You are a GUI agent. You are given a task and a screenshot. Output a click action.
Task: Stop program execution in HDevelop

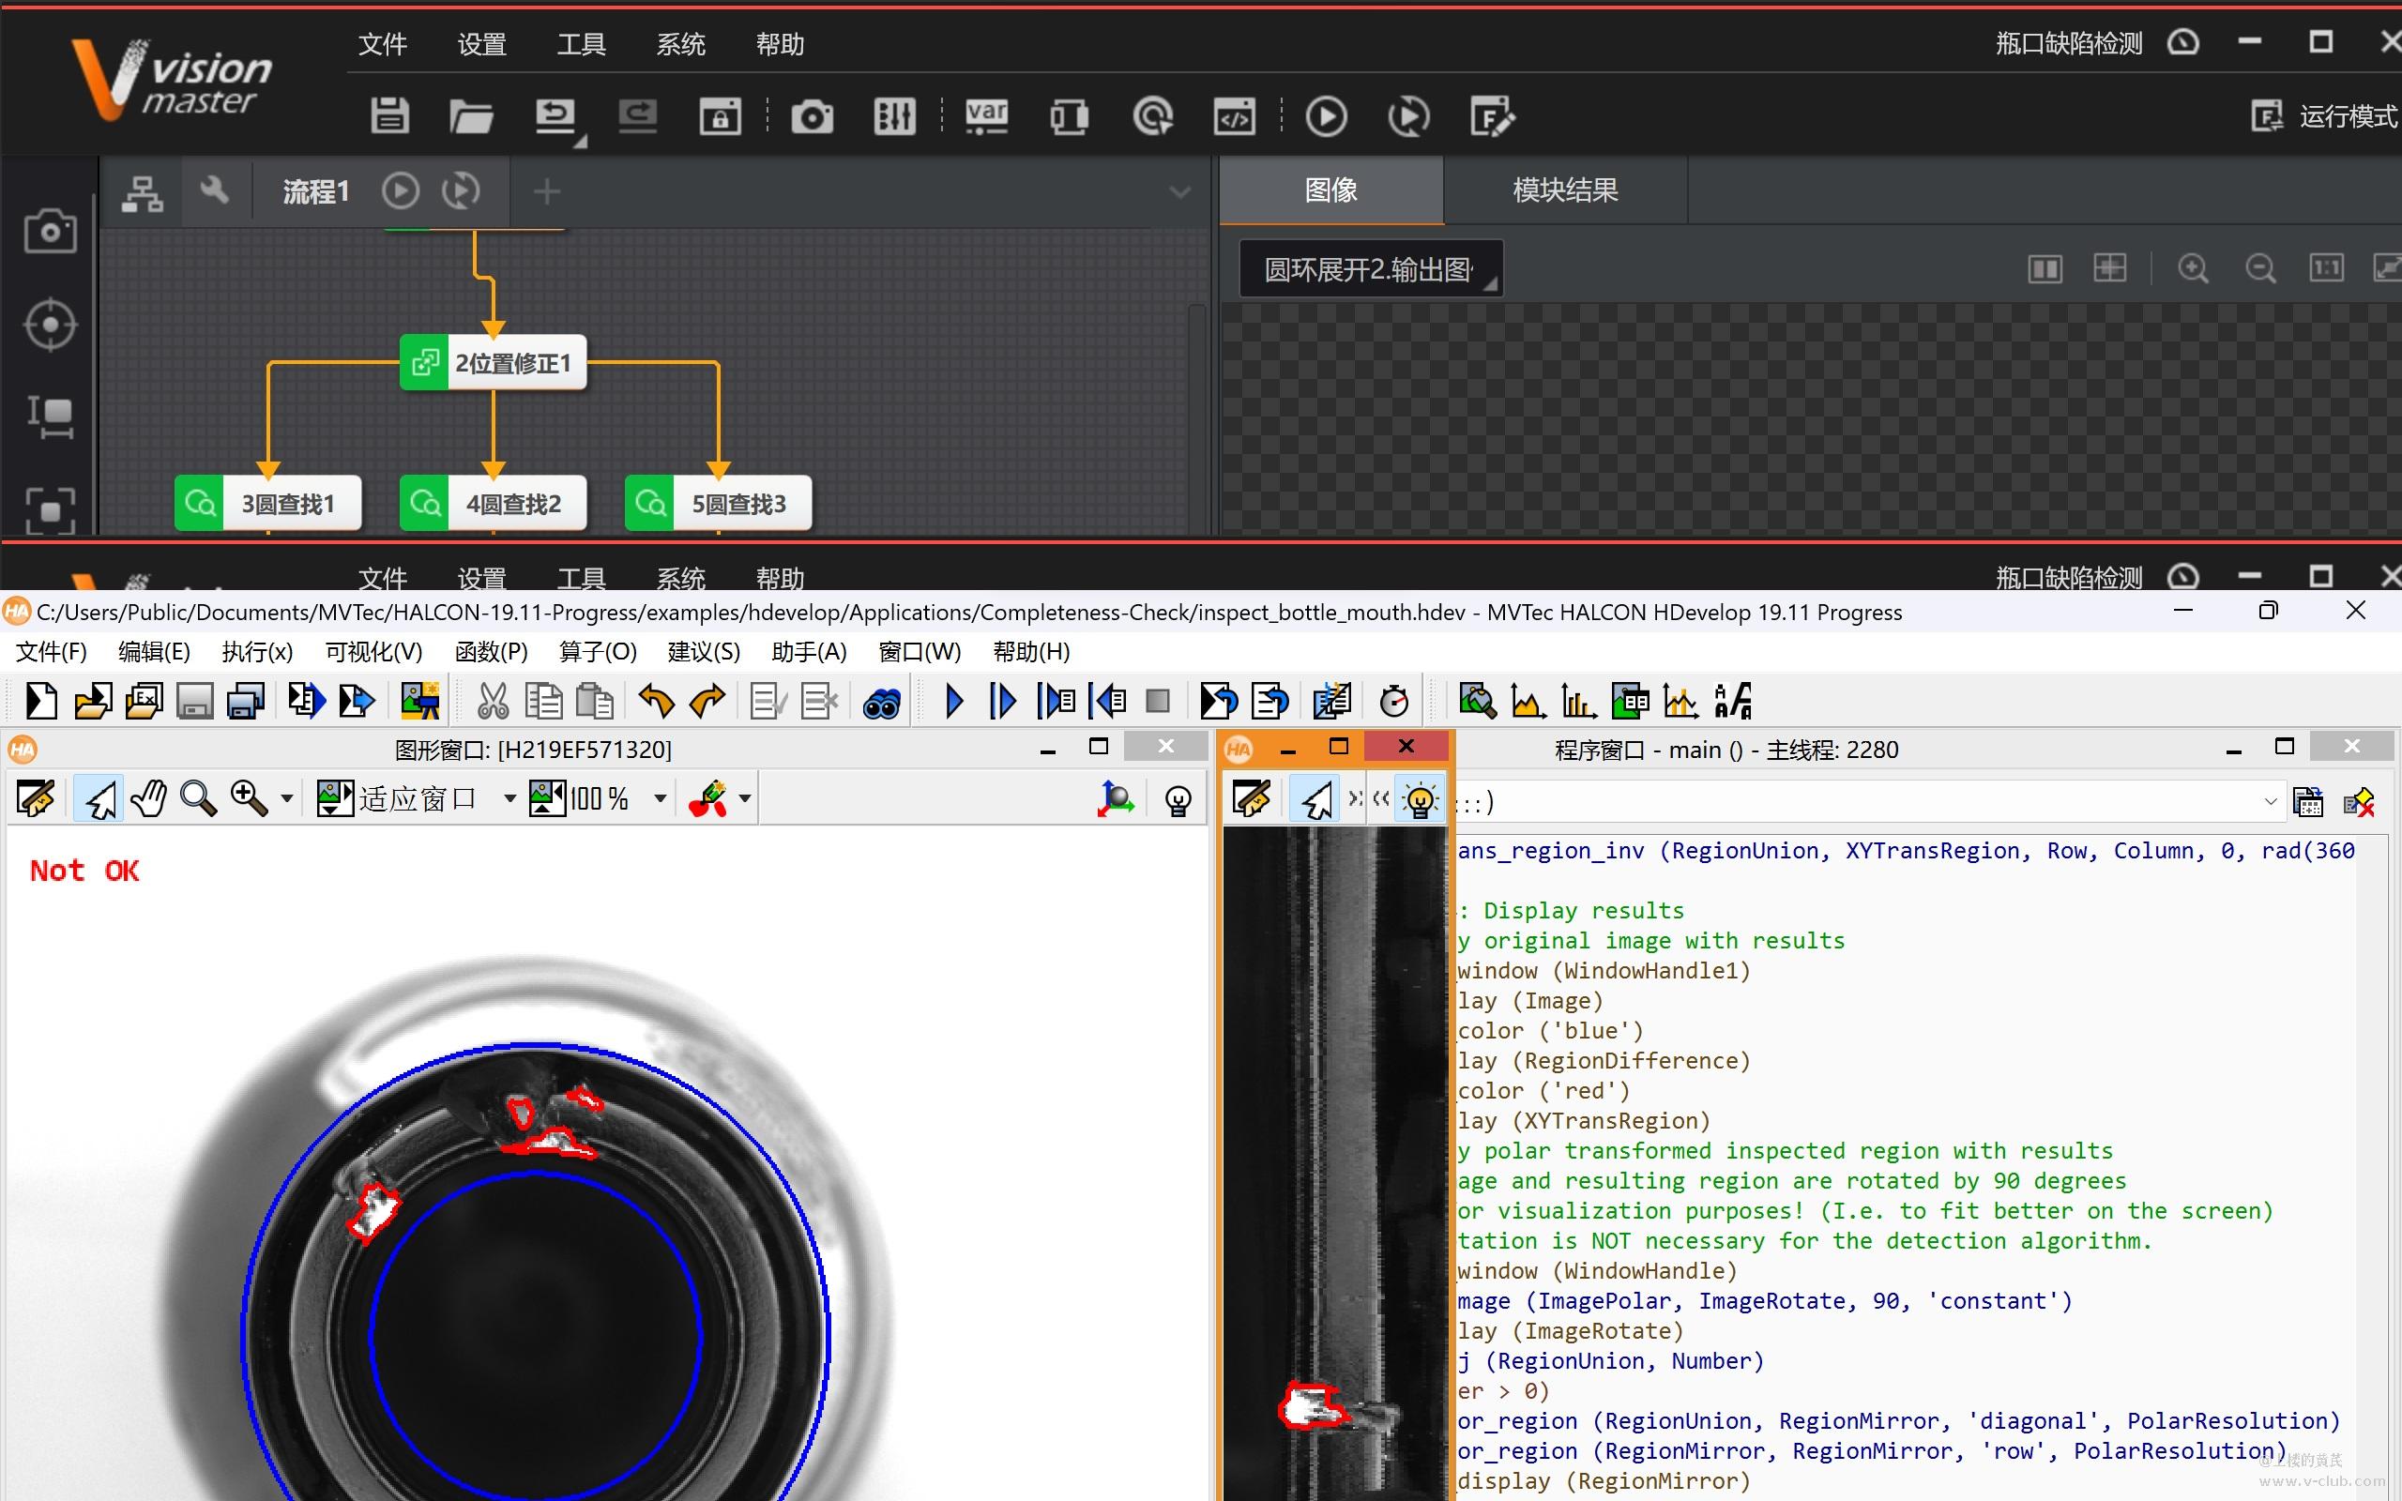(1157, 701)
